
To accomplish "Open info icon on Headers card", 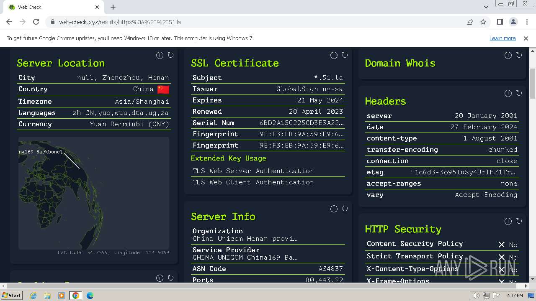I will click(x=508, y=93).
